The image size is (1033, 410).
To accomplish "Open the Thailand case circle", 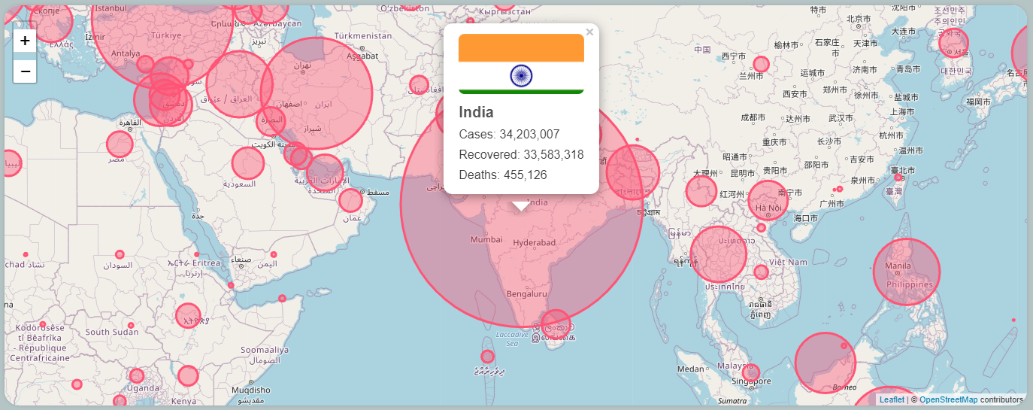I will point(719,254).
